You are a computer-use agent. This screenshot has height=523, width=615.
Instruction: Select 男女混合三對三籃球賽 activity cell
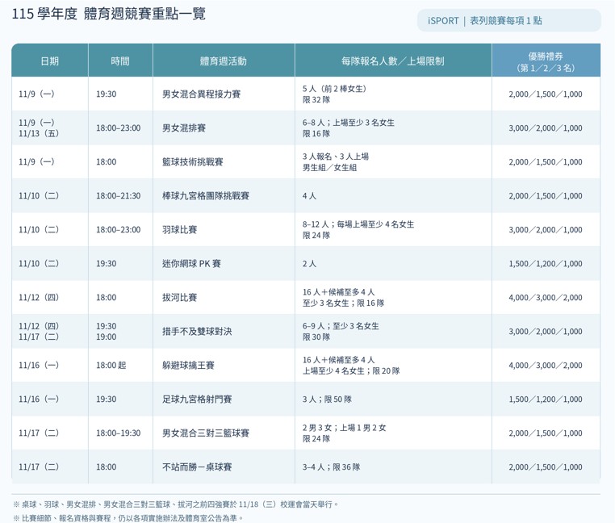224,433
